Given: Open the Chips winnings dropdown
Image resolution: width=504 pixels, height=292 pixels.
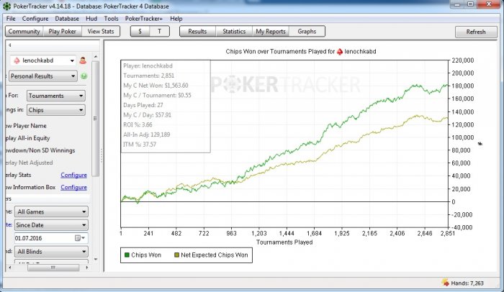Looking at the screenshot, I should point(56,110).
